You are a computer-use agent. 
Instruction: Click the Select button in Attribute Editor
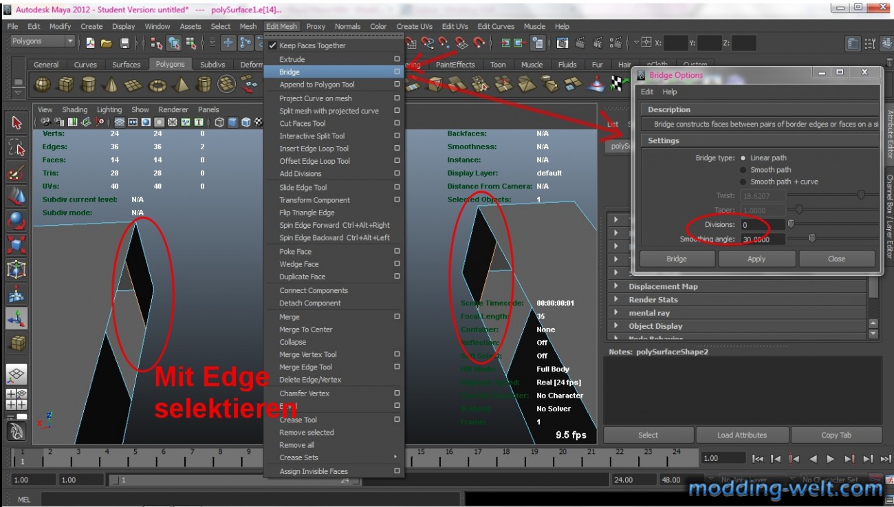click(x=648, y=435)
